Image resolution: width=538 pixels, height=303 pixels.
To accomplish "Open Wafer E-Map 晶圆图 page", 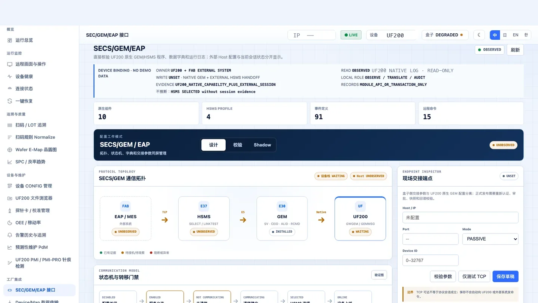I will [39, 150].
